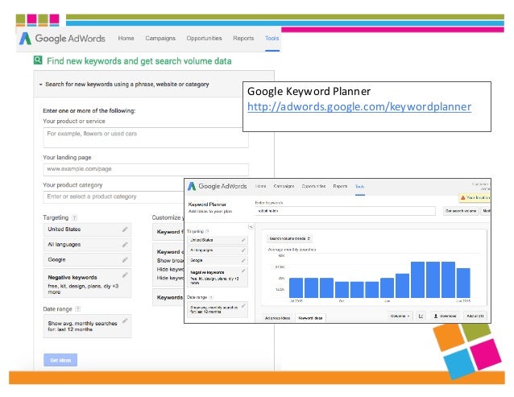Click the Google AdWords logo in the large screenshot

click(62, 39)
